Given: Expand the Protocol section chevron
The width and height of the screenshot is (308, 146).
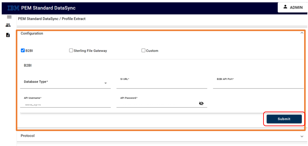Looking at the screenshot, I should point(302,136).
